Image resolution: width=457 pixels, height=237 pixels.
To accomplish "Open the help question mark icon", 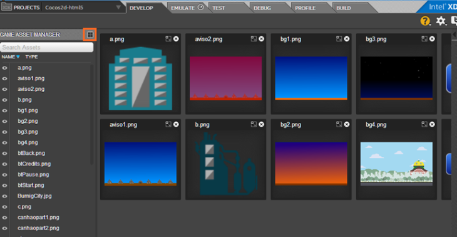I will [425, 21].
